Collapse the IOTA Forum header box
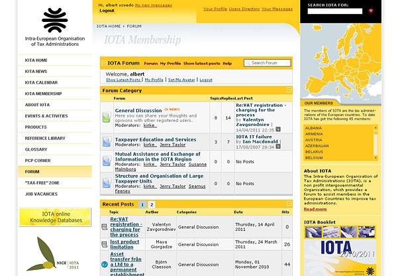This screenshot has height=276, width=400. point(104,63)
